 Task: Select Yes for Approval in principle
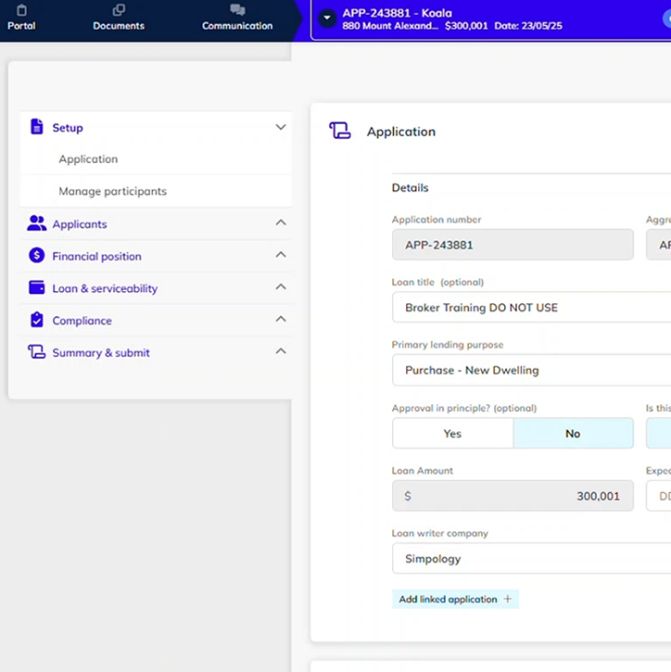(x=452, y=434)
